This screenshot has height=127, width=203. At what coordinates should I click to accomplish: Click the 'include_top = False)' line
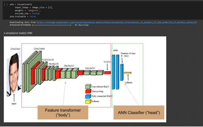click(x=27, y=13)
